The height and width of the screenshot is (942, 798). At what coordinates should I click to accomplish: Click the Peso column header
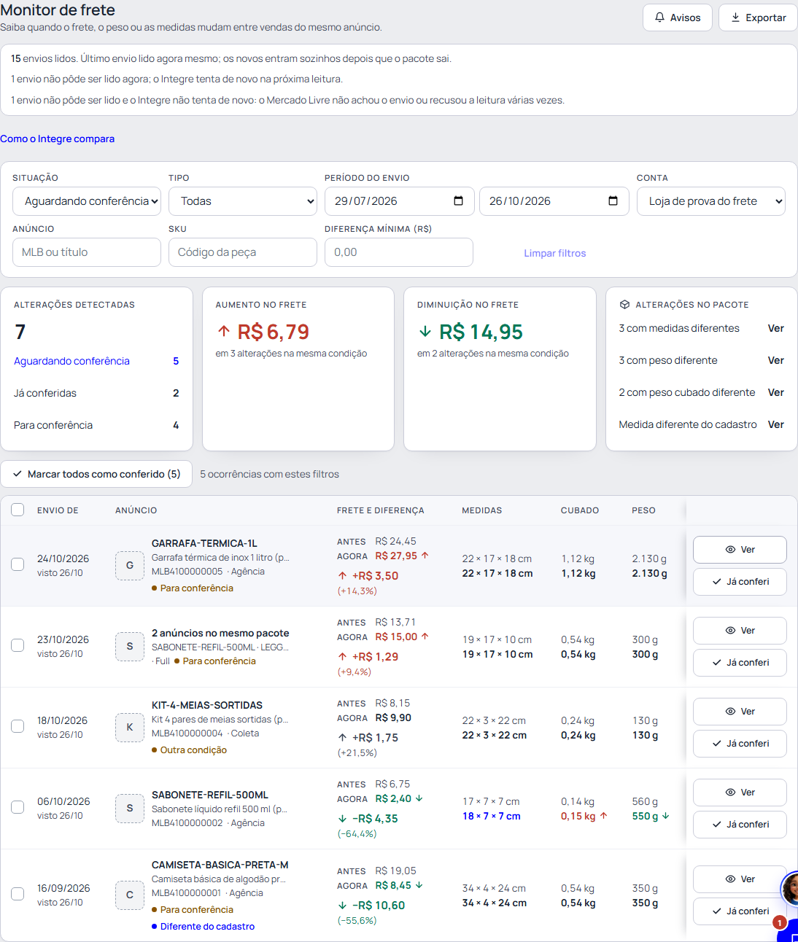pos(643,510)
